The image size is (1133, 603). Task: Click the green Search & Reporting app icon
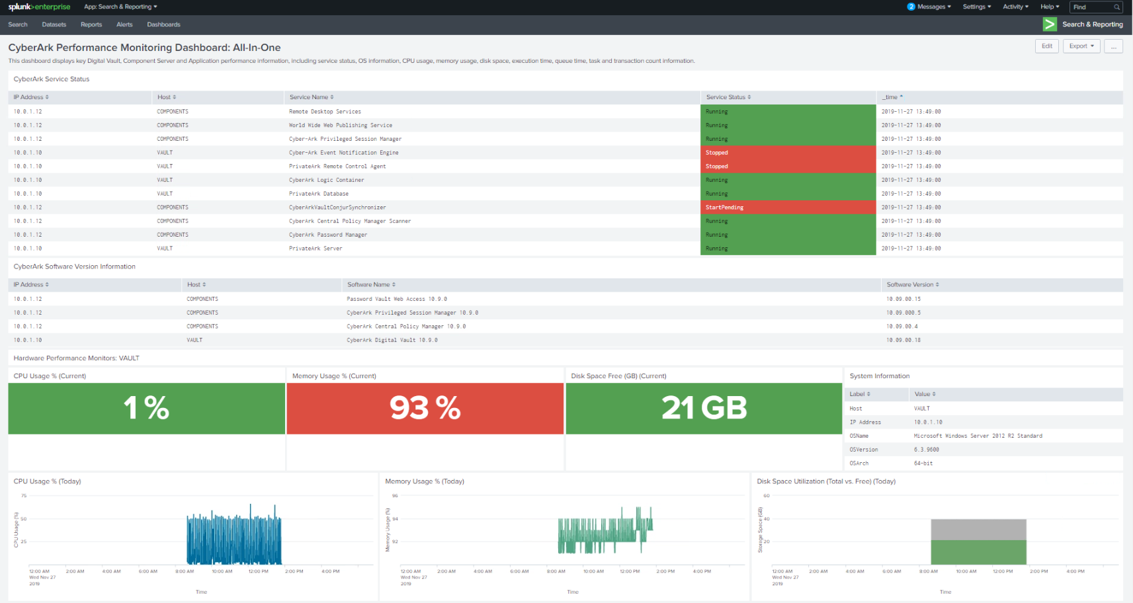point(1050,24)
